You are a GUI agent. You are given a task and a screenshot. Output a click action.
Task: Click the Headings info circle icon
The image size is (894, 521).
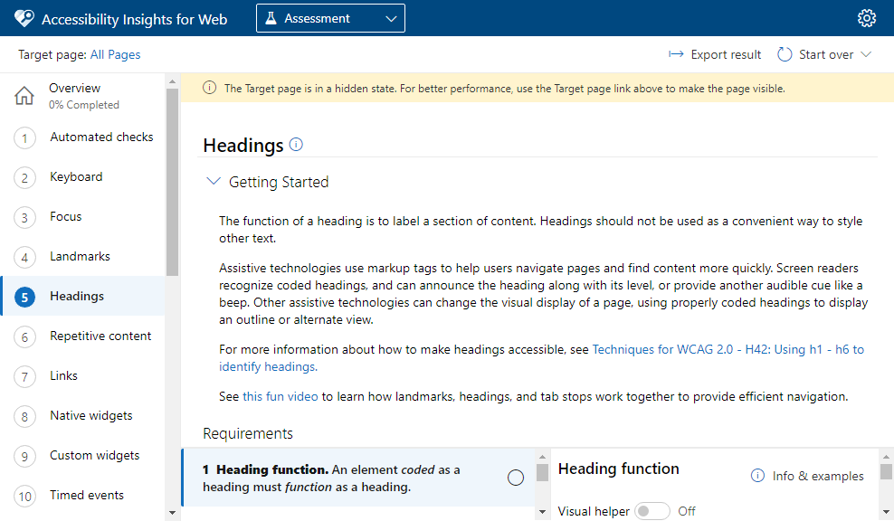296,144
